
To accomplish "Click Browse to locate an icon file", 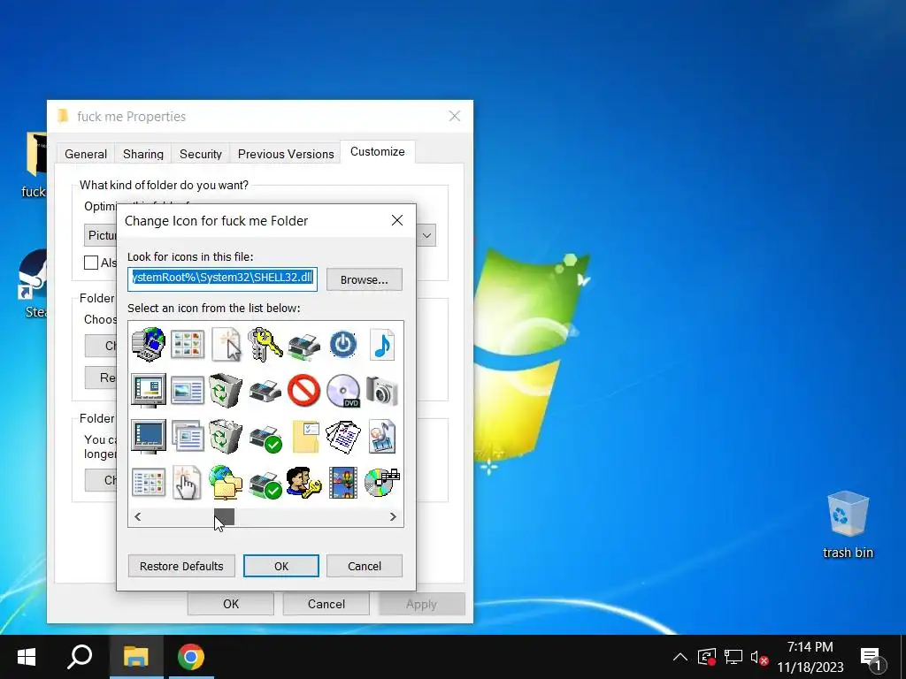I will click(364, 279).
